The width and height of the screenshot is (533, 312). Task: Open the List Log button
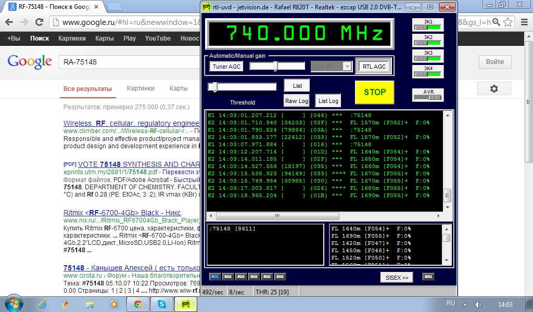click(x=328, y=101)
